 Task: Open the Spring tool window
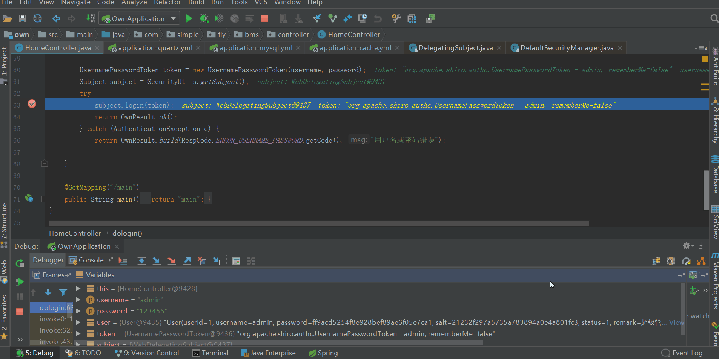[x=323, y=353]
